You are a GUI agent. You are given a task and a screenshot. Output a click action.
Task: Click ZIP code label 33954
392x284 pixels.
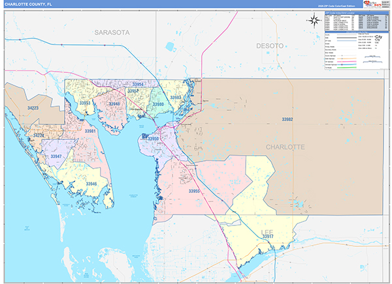click(138, 84)
